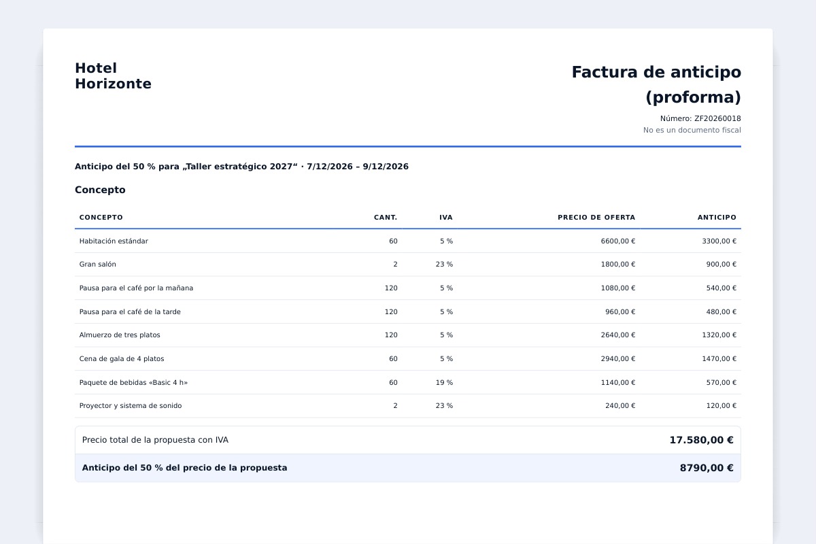Click total amount 17.580,00 €
Screen dimensions: 816x544
[701, 440]
